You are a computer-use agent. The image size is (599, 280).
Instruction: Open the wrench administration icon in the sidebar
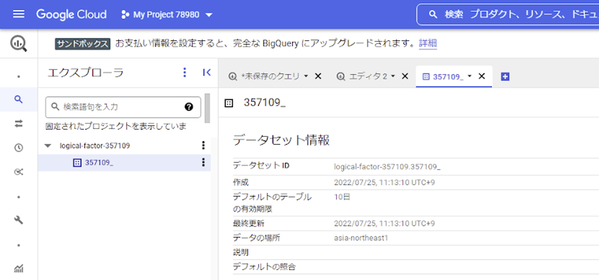(x=19, y=220)
